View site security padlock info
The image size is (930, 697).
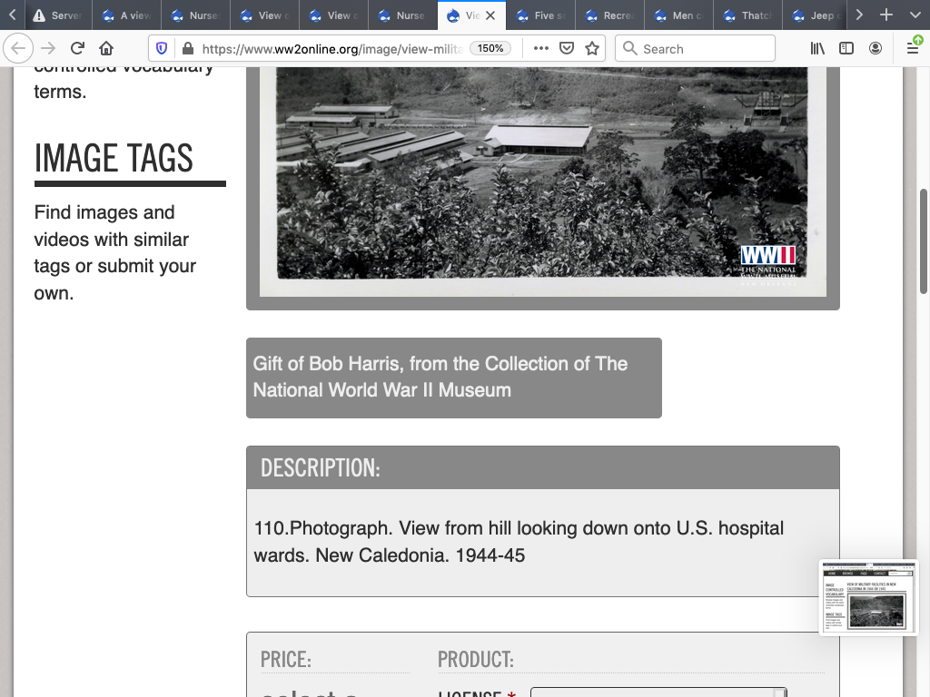tap(187, 48)
